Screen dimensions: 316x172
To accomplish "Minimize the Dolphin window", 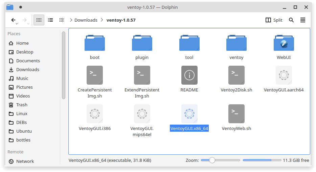I will 285,7.
